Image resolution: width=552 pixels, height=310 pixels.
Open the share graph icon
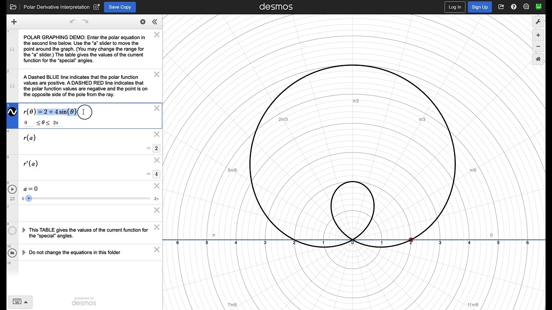[501, 7]
